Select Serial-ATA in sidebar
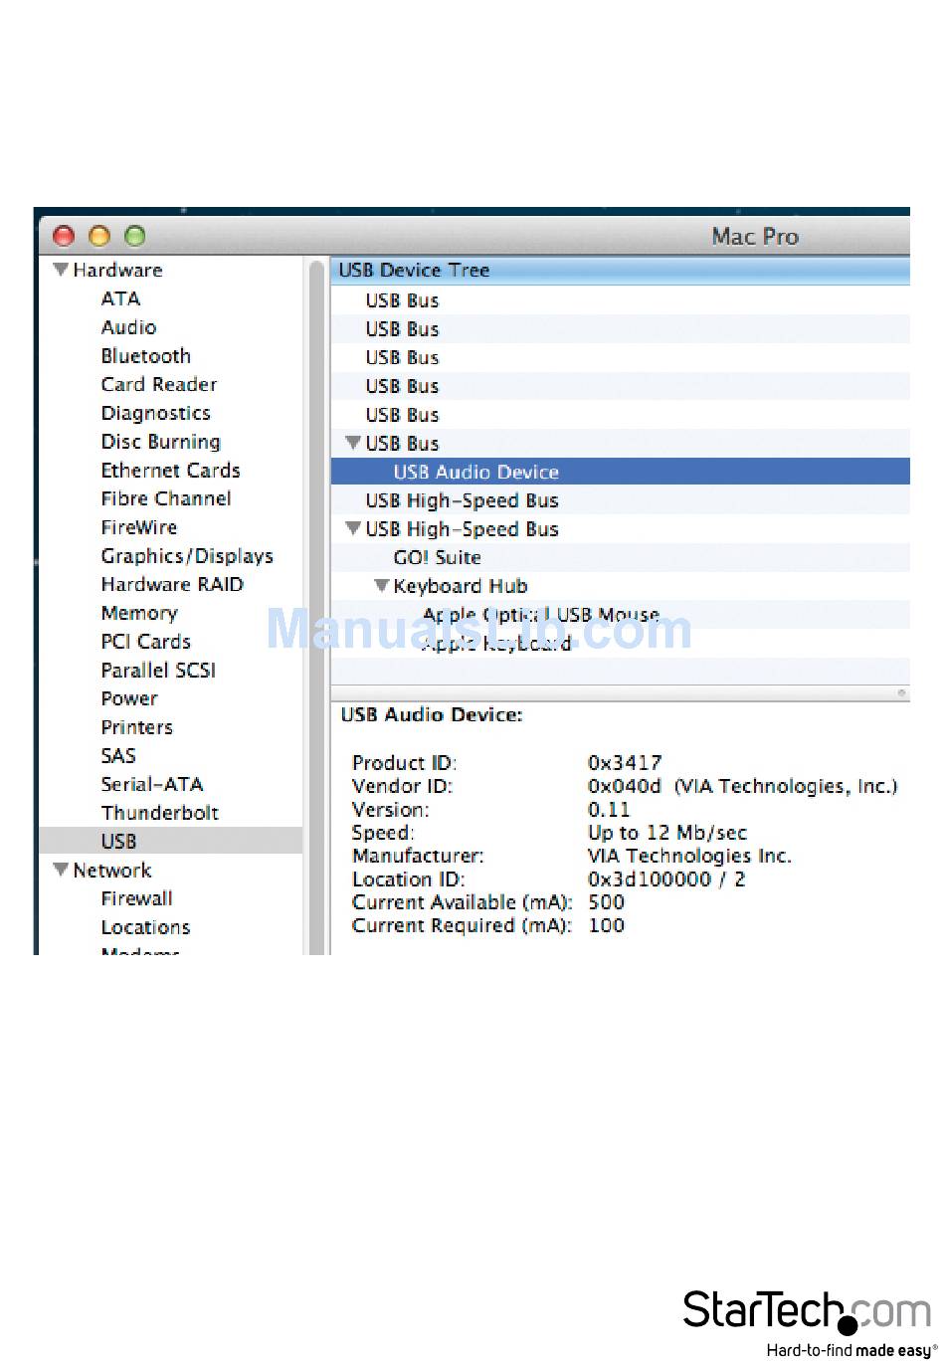The width and height of the screenshot is (945, 1366). [151, 784]
